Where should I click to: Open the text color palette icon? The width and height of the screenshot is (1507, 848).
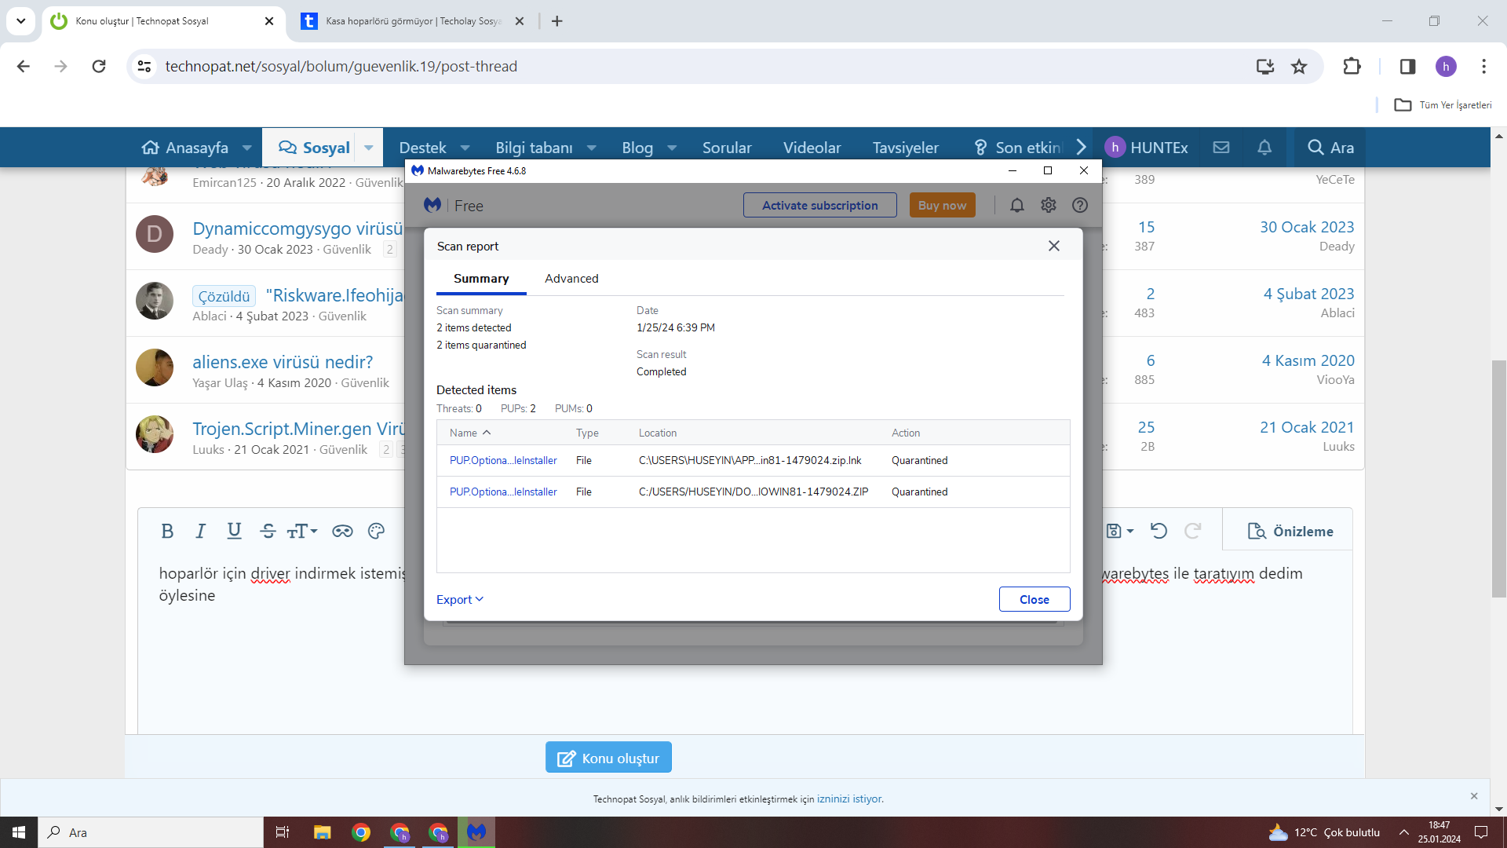(x=376, y=532)
